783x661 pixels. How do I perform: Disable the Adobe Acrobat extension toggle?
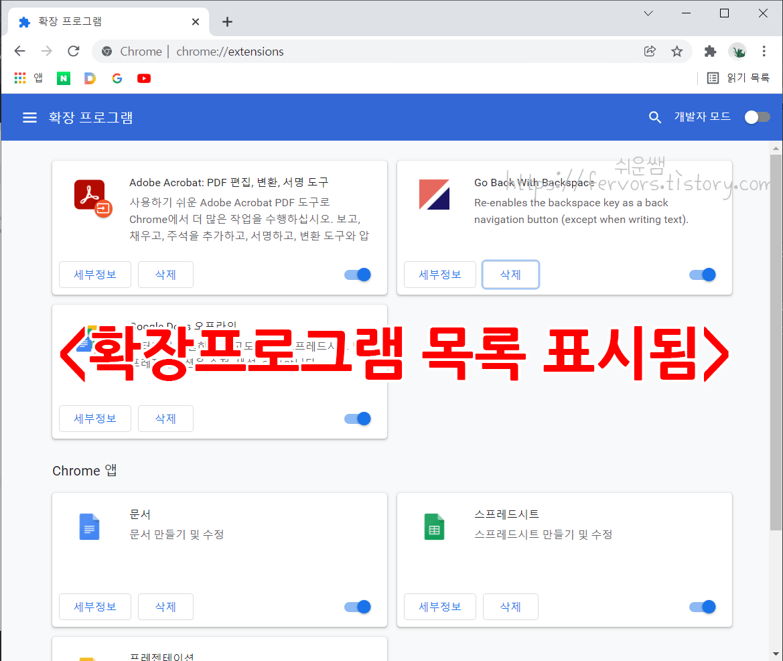point(358,275)
